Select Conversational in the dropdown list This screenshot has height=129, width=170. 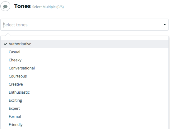[x=85, y=68]
